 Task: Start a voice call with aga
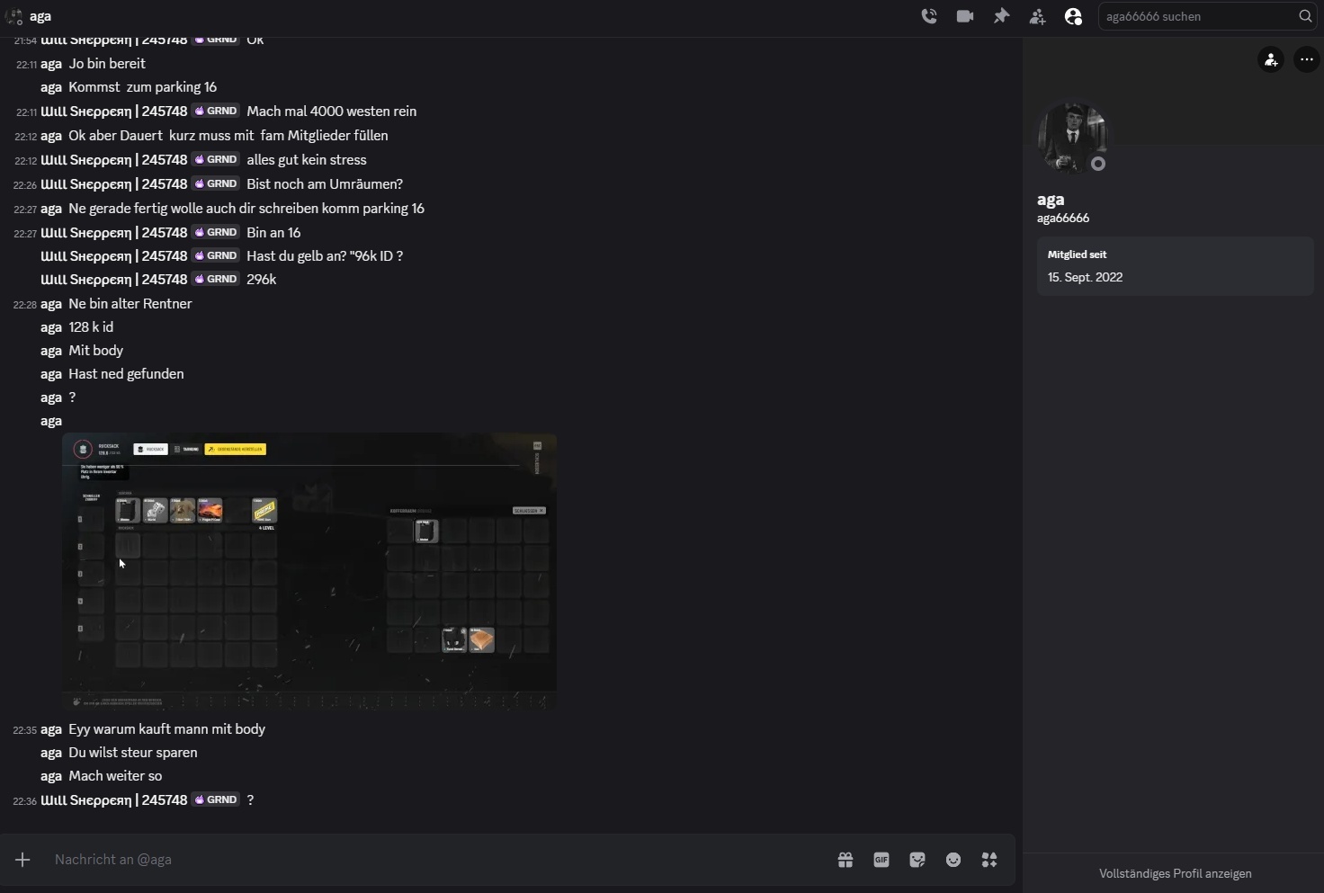929,16
